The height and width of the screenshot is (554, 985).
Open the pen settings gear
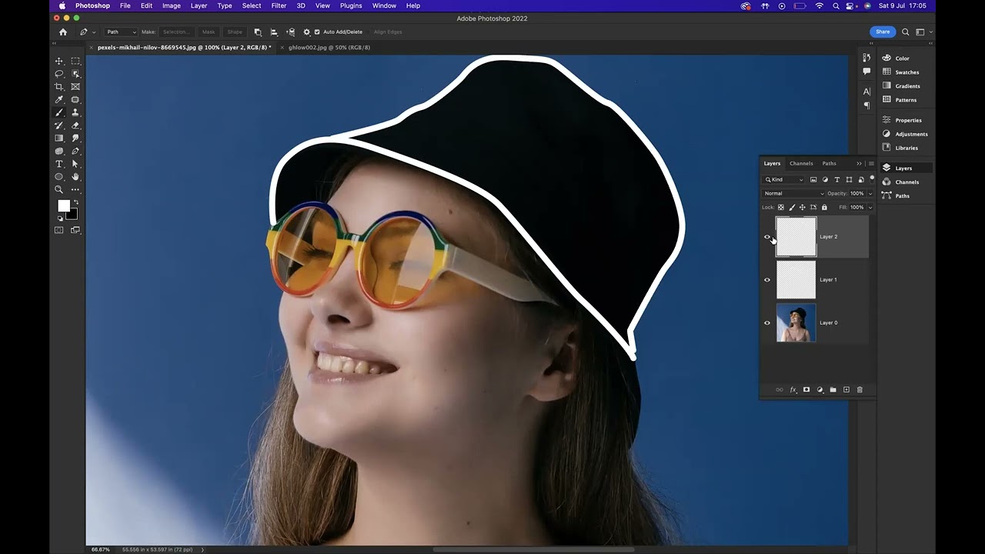click(x=307, y=32)
